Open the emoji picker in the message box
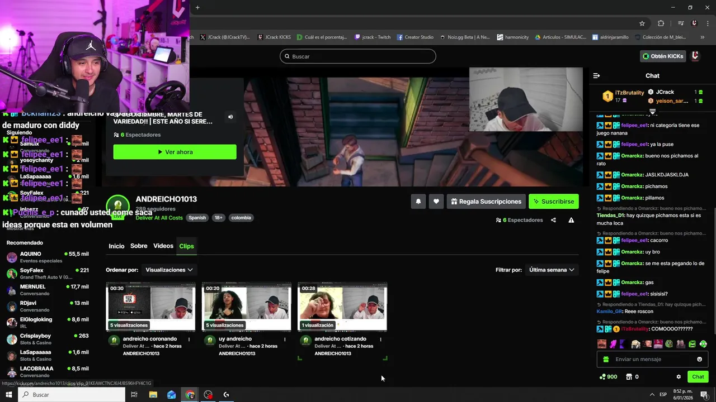The height and width of the screenshot is (402, 716). (x=699, y=359)
